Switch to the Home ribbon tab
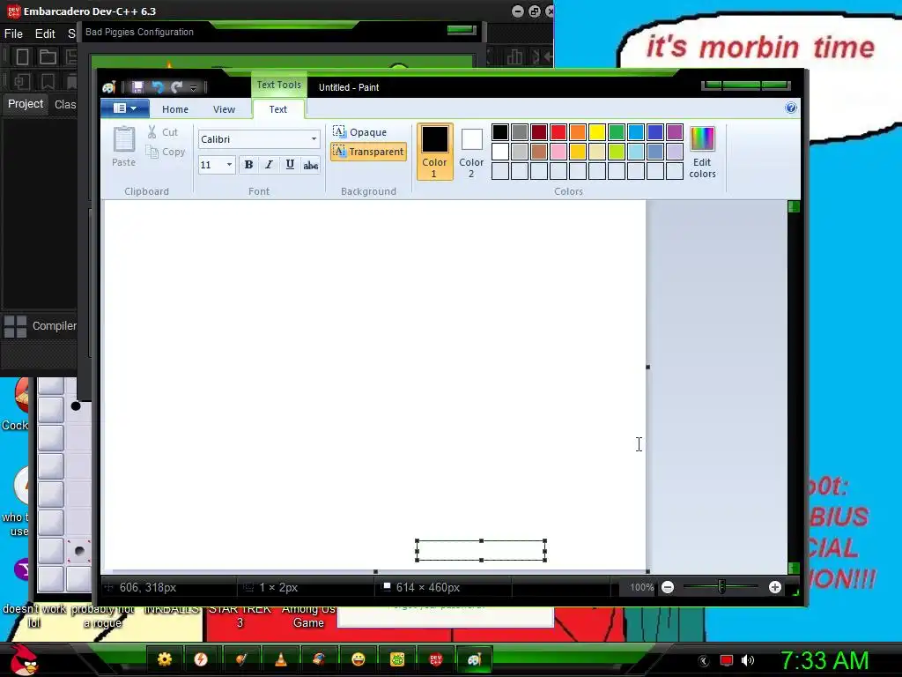The width and height of the screenshot is (902, 677). click(175, 109)
